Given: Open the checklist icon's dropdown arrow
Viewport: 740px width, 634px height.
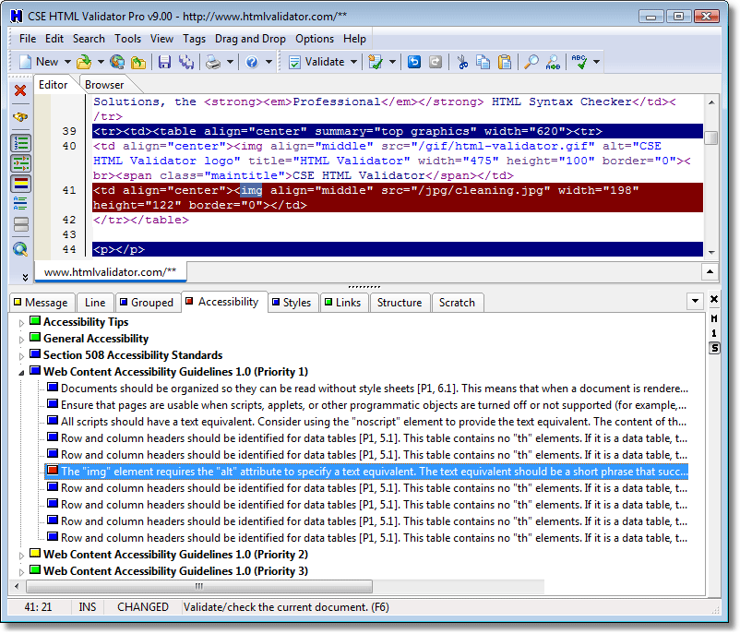Looking at the screenshot, I should click(x=392, y=62).
